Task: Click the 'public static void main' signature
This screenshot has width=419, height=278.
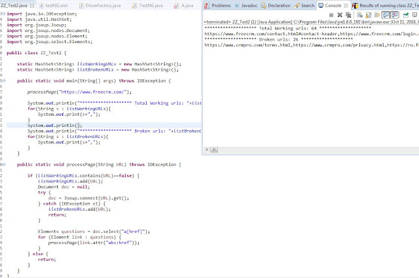Action: pos(94,80)
